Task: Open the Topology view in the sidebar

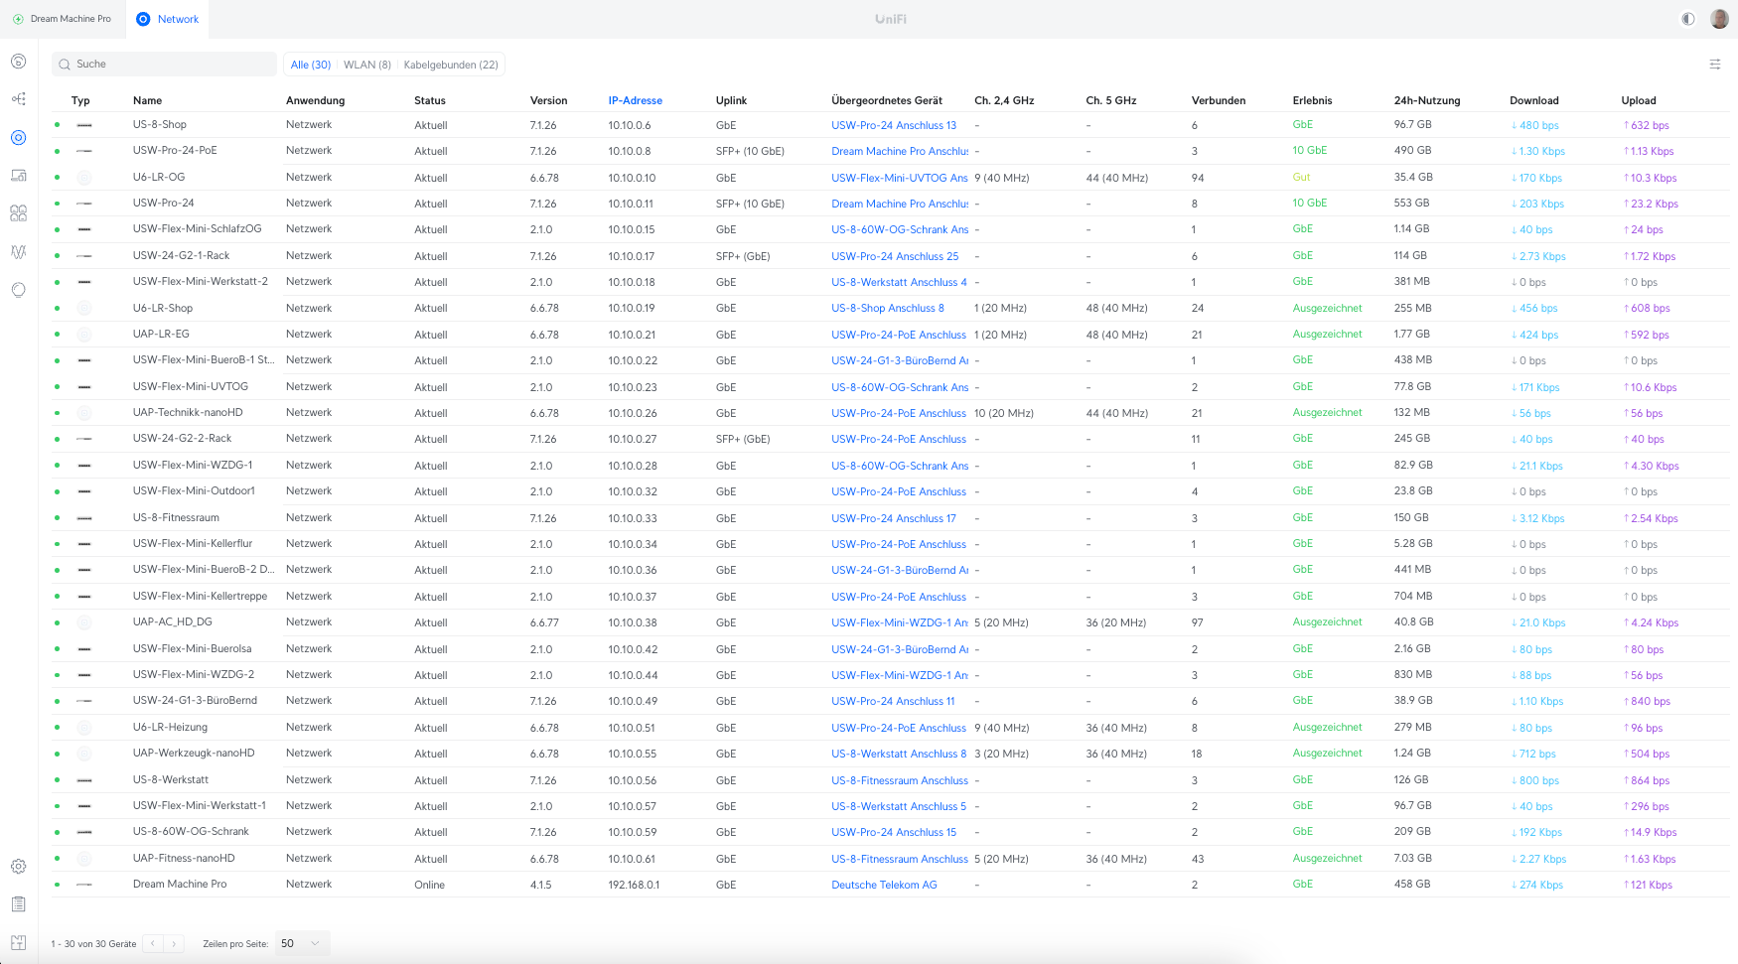Action: pos(18,99)
